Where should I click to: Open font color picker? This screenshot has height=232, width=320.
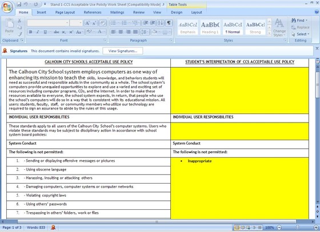[104, 32]
